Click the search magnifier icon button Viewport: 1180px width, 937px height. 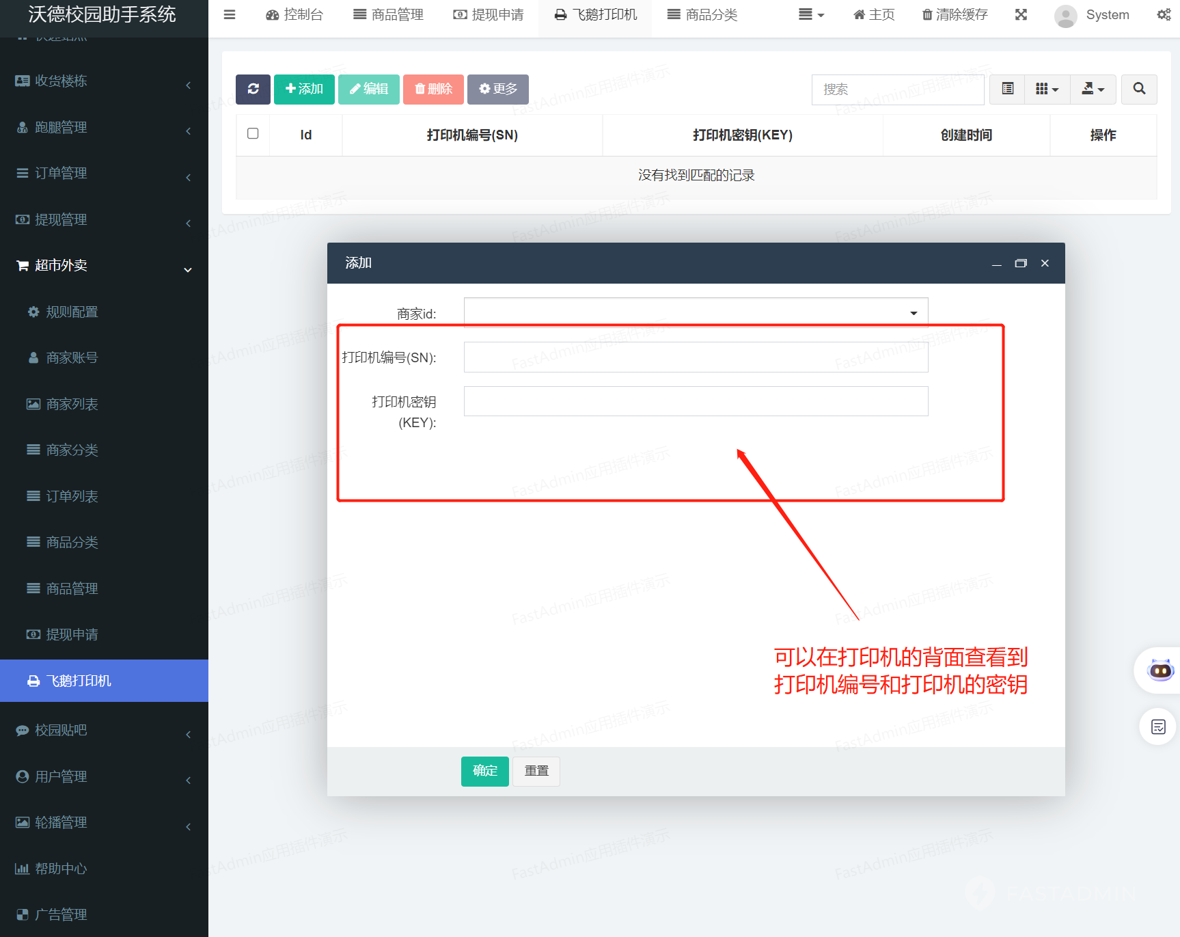1139,89
